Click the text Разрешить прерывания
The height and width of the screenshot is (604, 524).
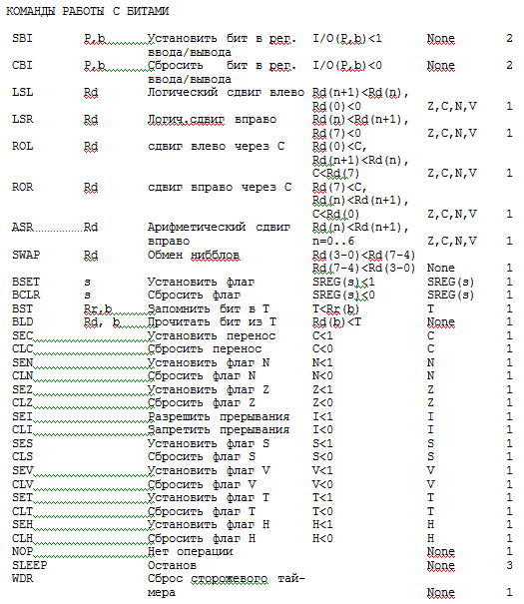tap(219, 416)
